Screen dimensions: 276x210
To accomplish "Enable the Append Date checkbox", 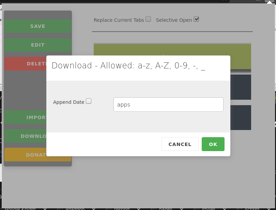I will coord(89,101).
